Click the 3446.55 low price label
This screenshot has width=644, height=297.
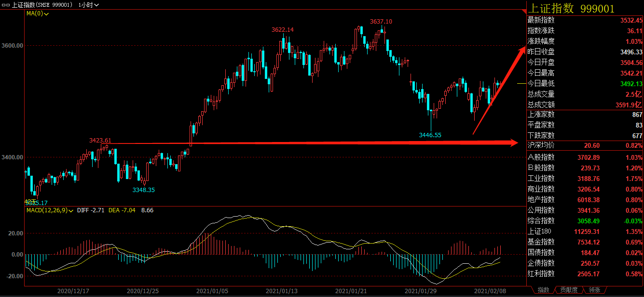(x=430, y=135)
